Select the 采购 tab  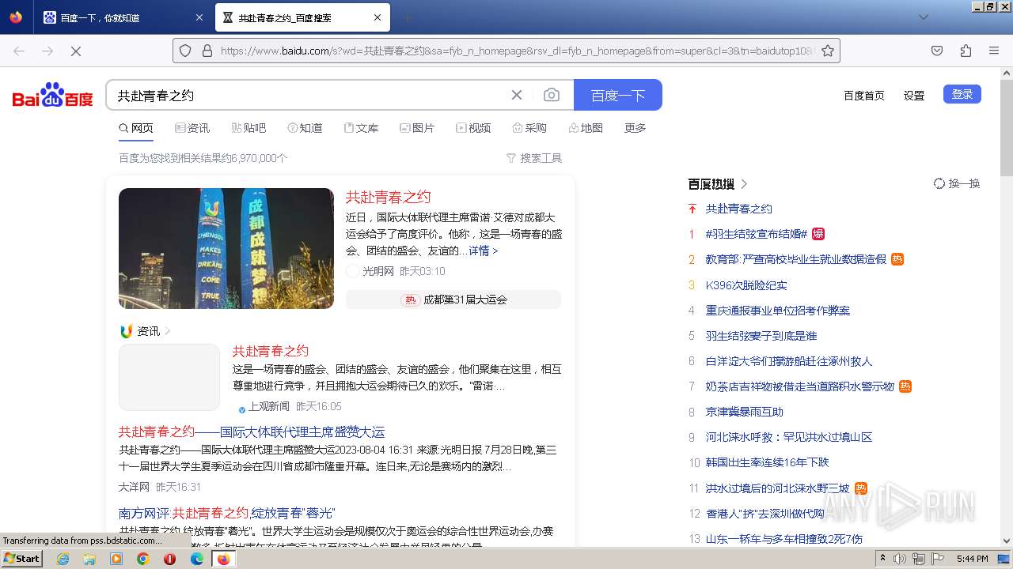point(529,128)
